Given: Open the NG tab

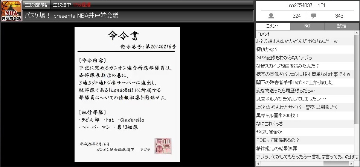Looking at the screenshot, I should (307, 26).
